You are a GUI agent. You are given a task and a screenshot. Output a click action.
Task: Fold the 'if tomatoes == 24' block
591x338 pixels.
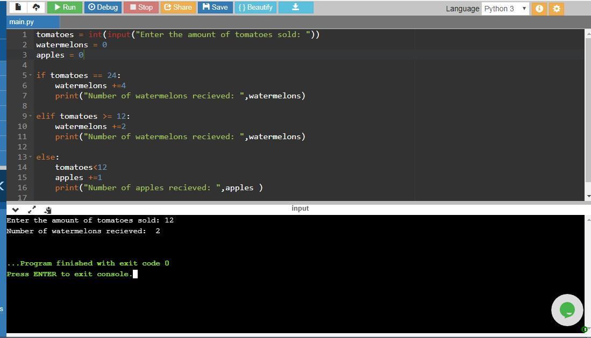pyautogui.click(x=31, y=76)
